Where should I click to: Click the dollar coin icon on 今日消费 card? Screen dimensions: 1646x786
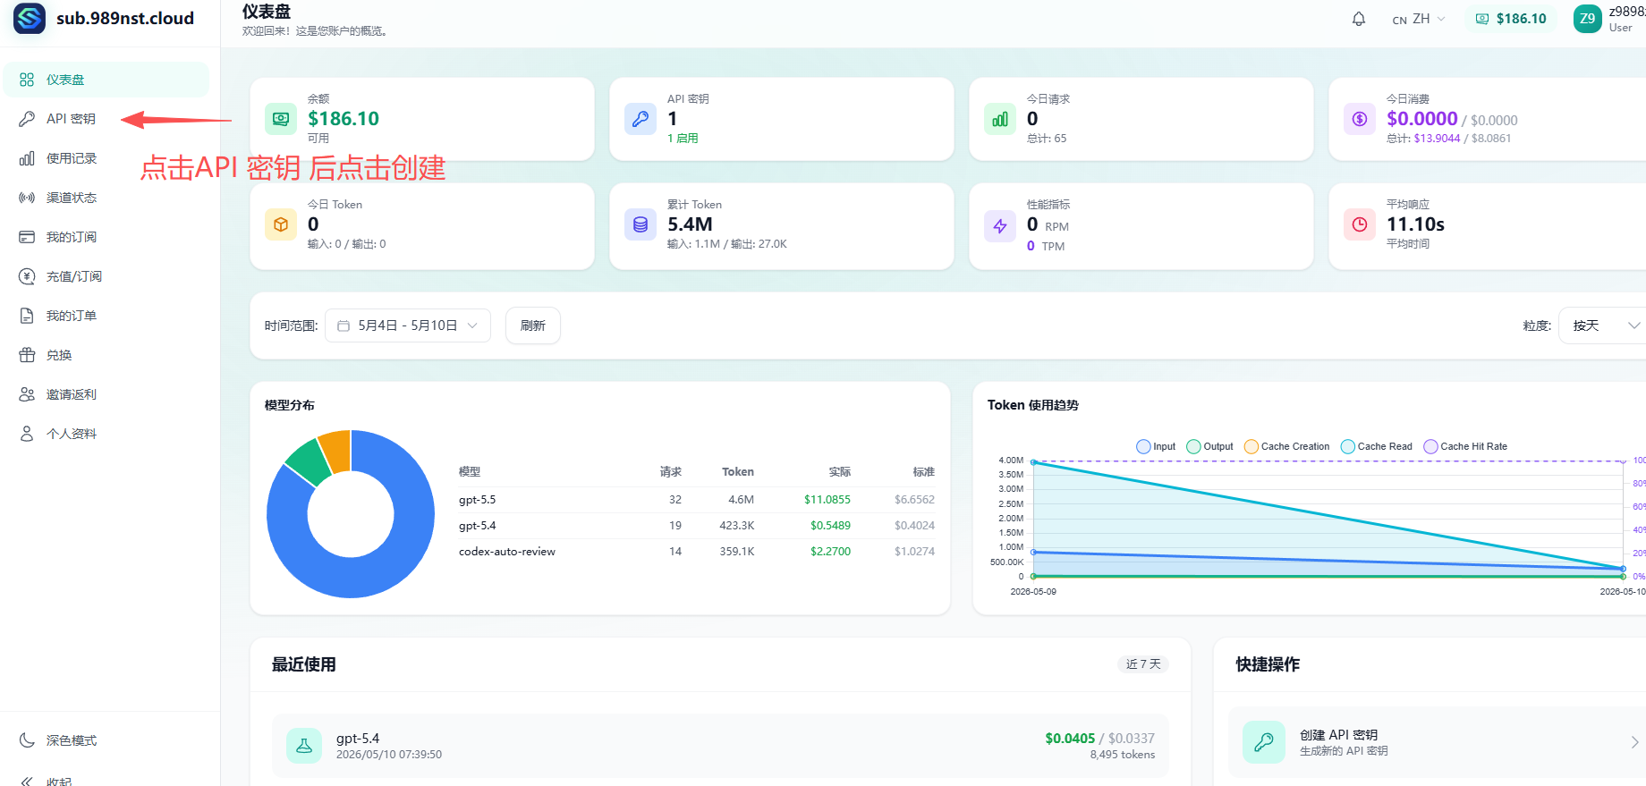1360,119
